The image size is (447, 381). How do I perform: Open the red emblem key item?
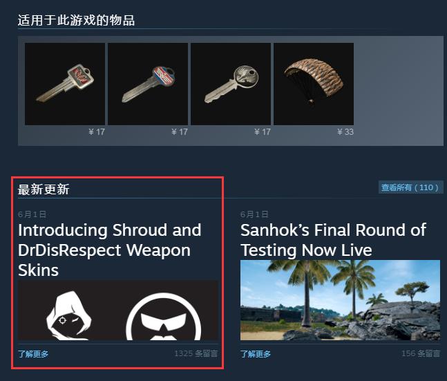(x=65, y=84)
